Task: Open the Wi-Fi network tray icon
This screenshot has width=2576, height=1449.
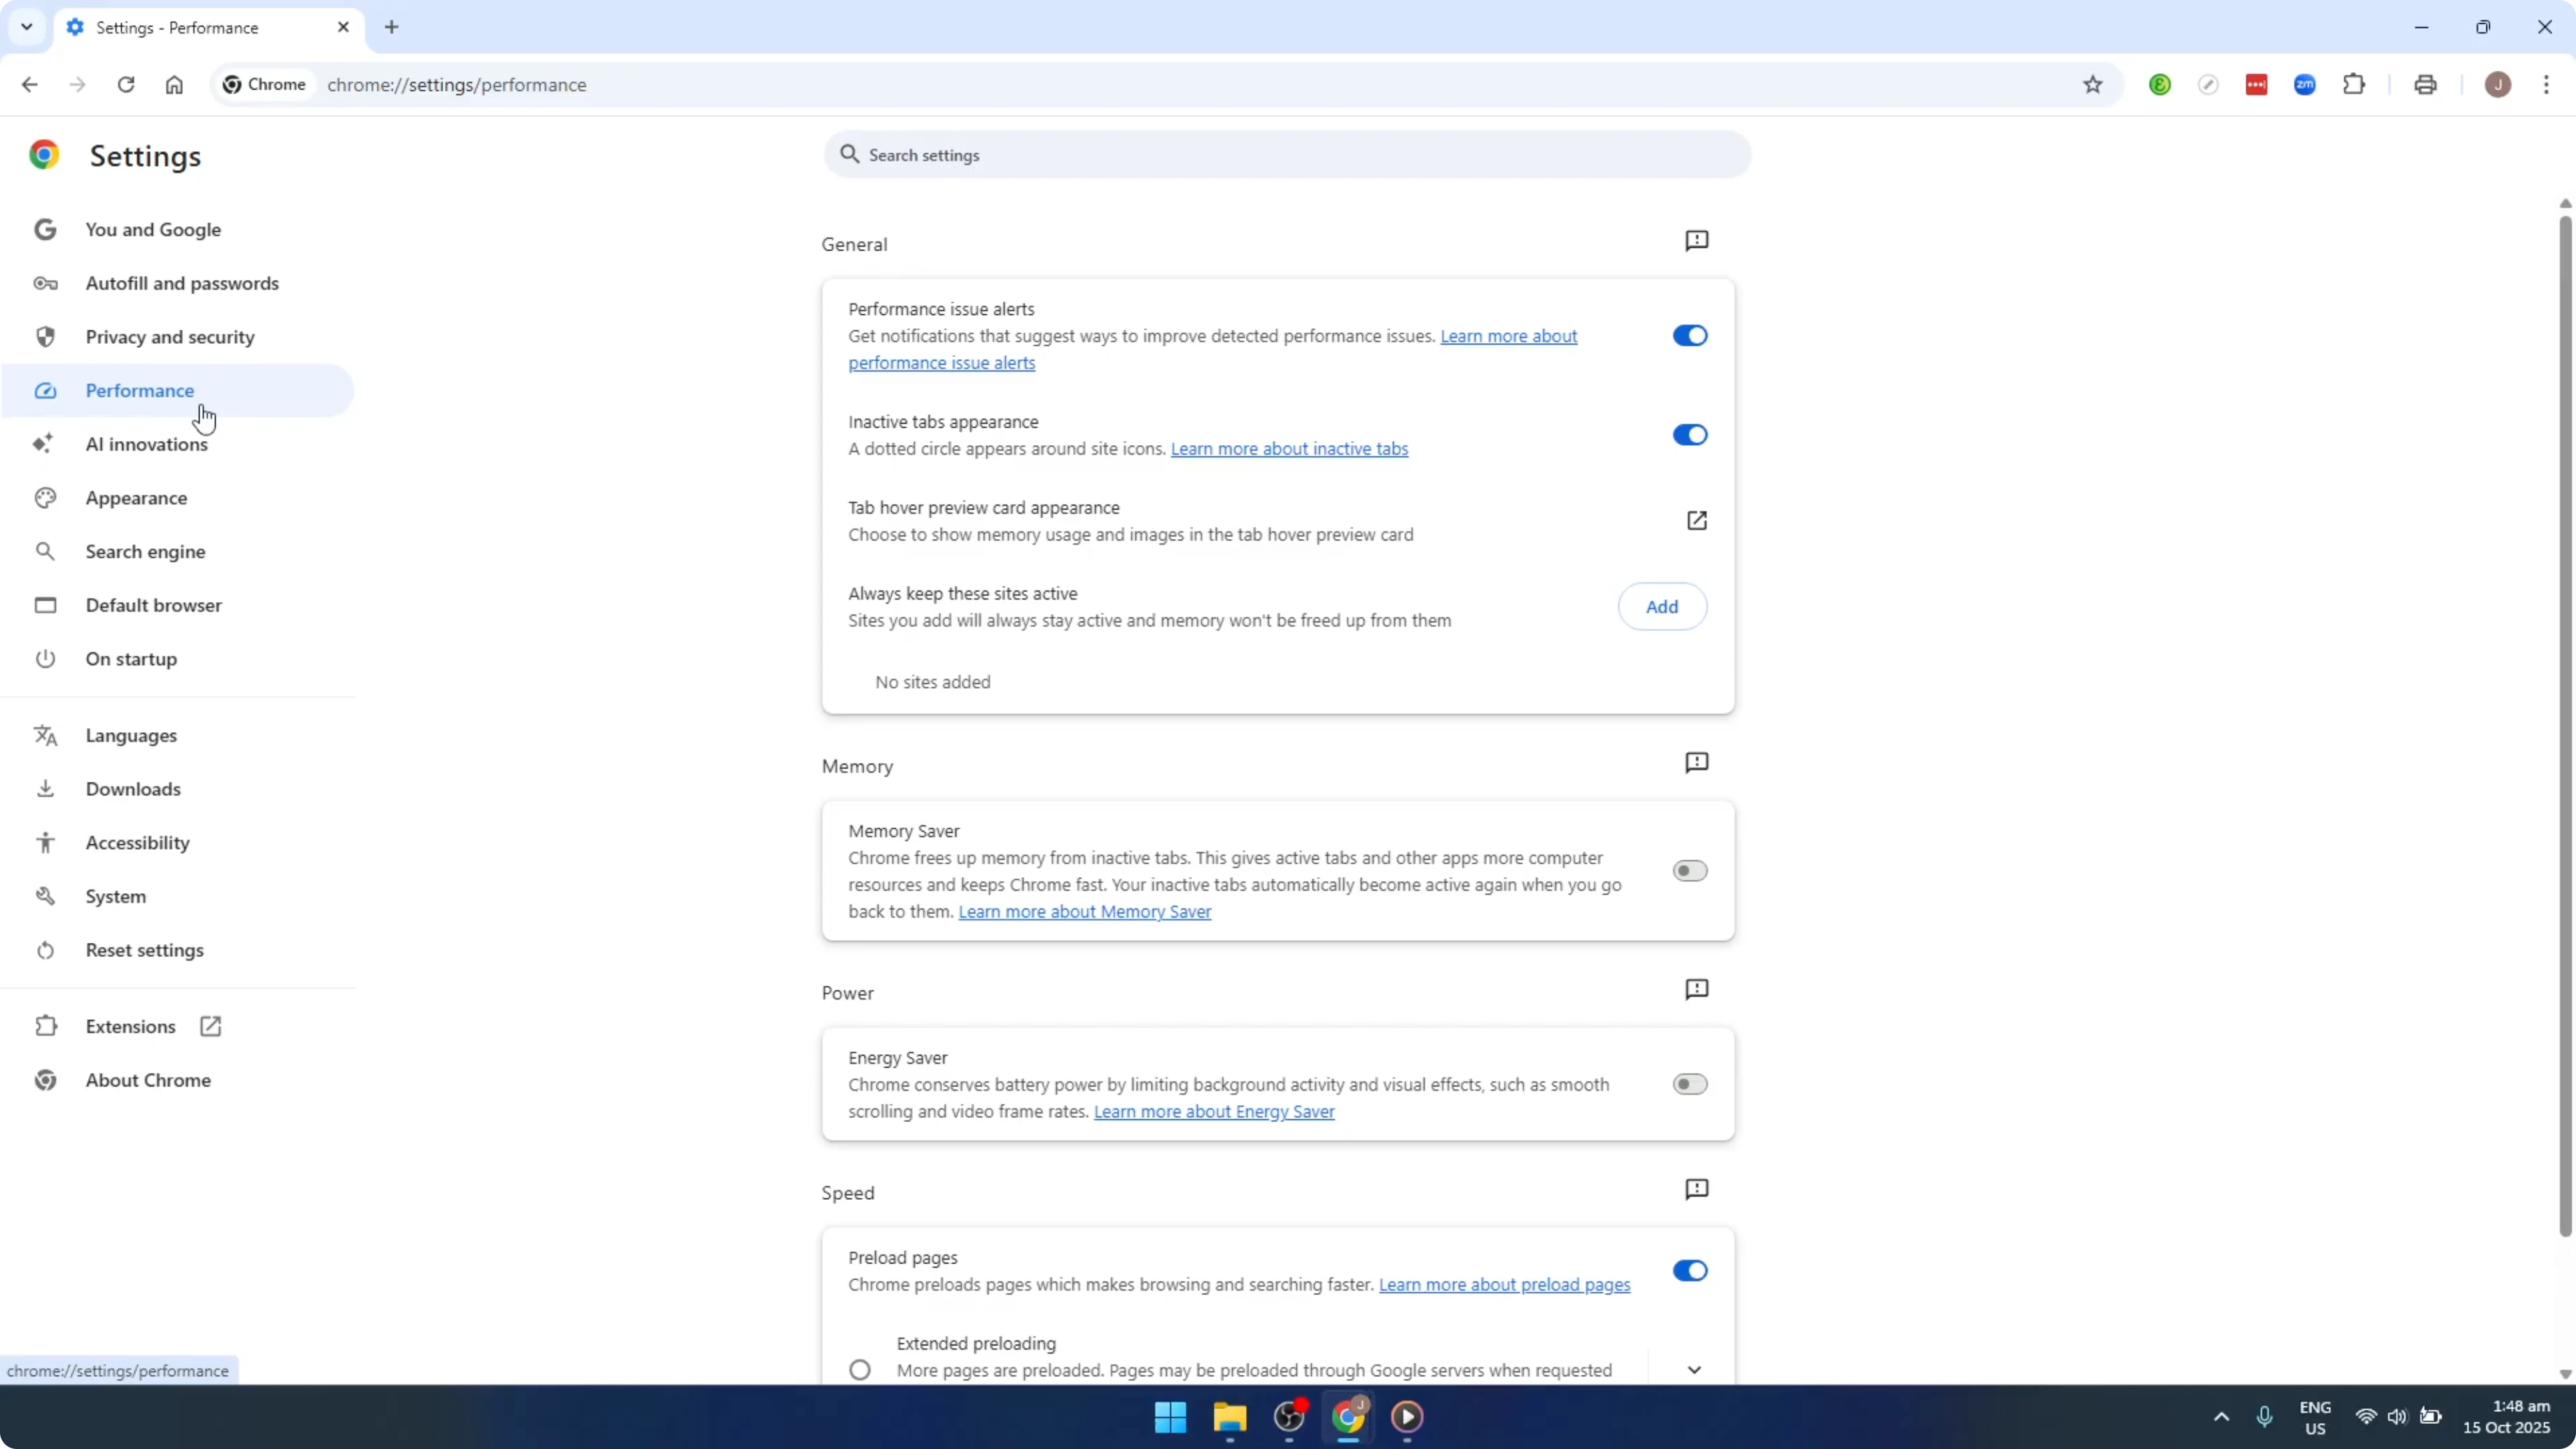Action: 2366,1416
